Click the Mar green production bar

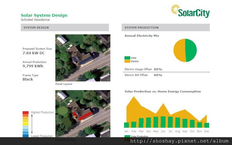click(x=141, y=123)
